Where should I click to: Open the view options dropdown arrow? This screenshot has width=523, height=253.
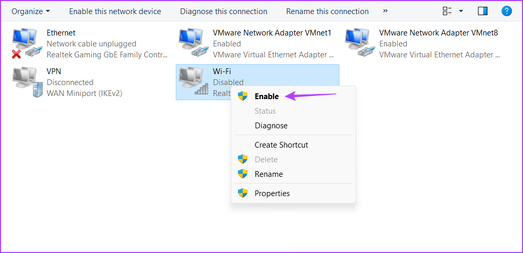[x=461, y=11]
